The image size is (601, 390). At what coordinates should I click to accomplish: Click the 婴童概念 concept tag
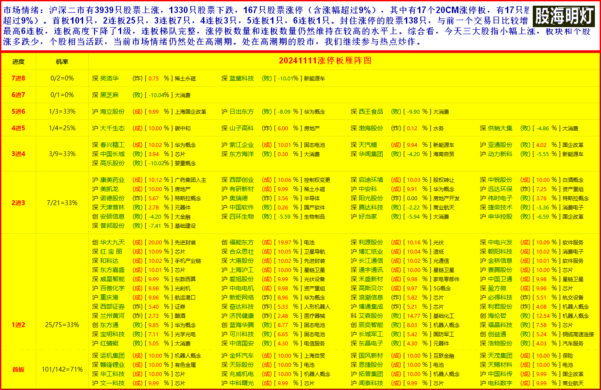(185, 164)
